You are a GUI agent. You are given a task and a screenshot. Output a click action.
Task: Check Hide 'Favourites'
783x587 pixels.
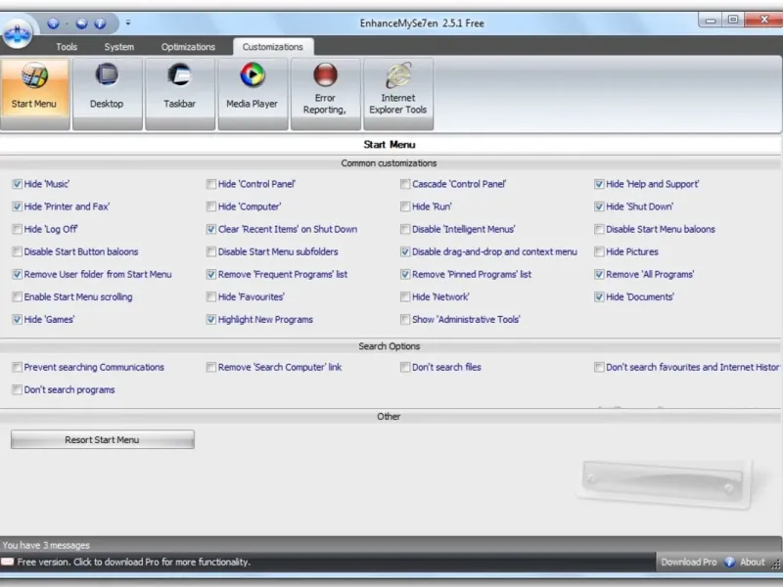pos(211,297)
